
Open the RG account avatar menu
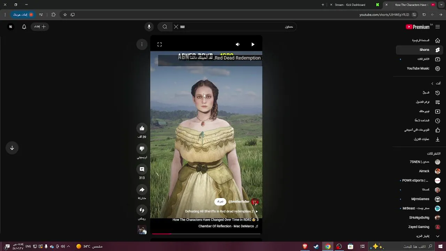coord(10,26)
